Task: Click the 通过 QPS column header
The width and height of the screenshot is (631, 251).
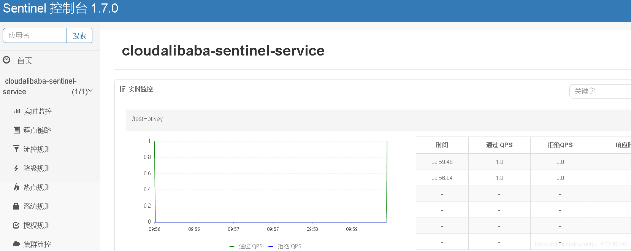Action: pos(499,145)
